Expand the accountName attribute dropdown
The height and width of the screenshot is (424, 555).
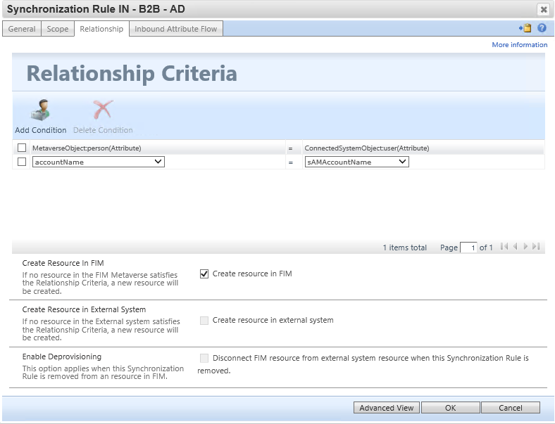(99, 162)
